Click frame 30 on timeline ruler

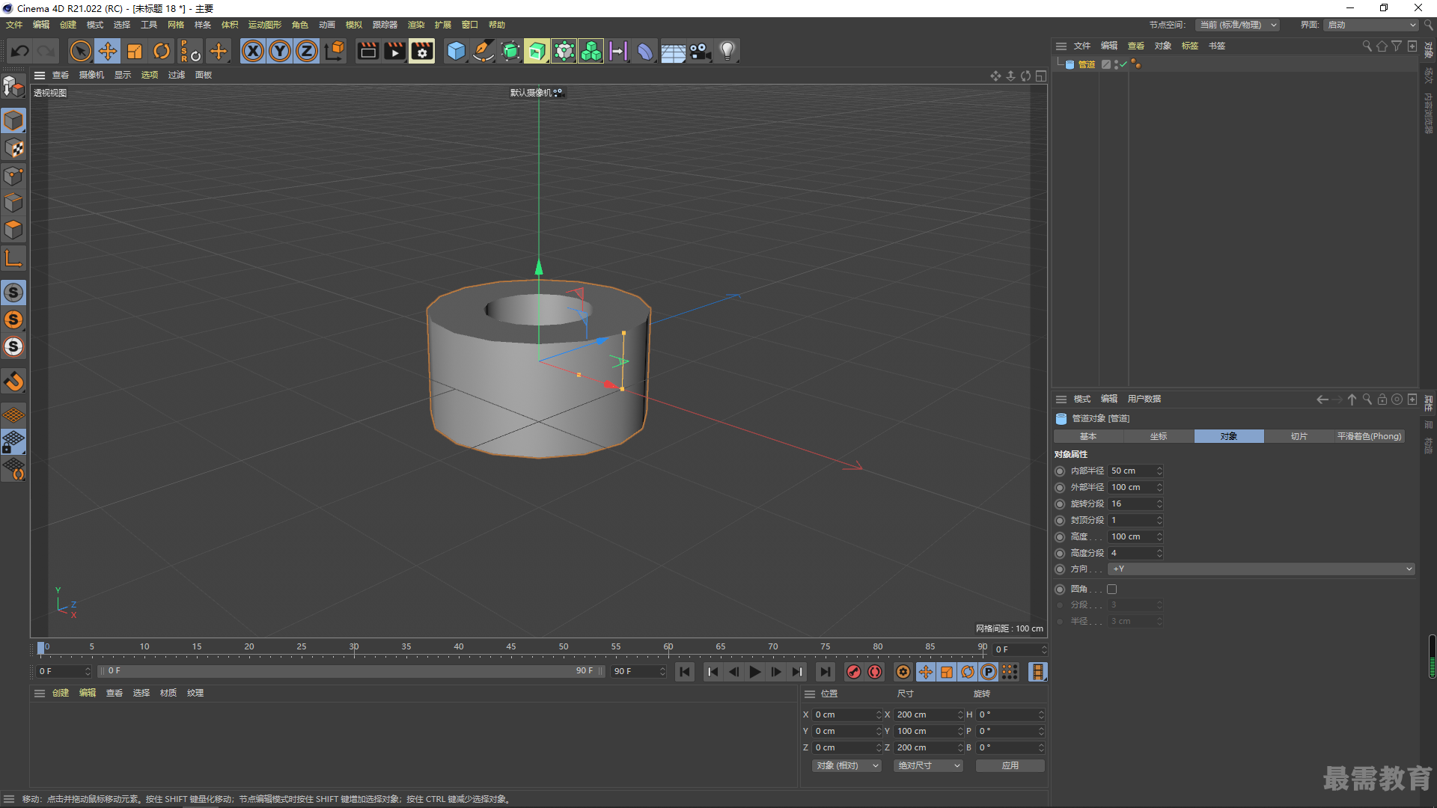pos(354,648)
